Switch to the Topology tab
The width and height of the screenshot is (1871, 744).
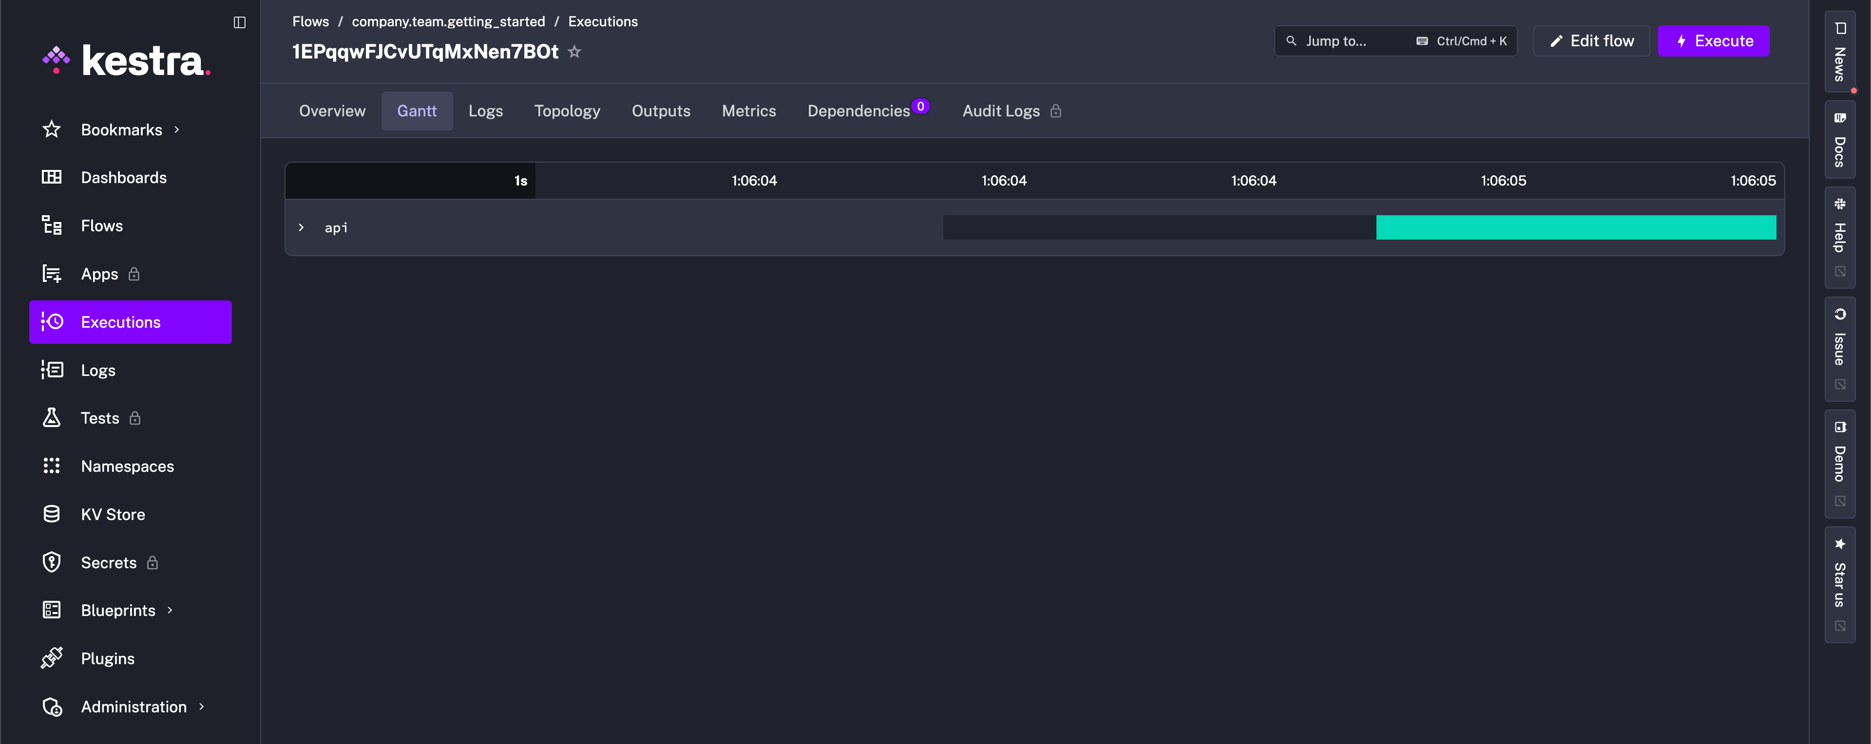tap(567, 111)
